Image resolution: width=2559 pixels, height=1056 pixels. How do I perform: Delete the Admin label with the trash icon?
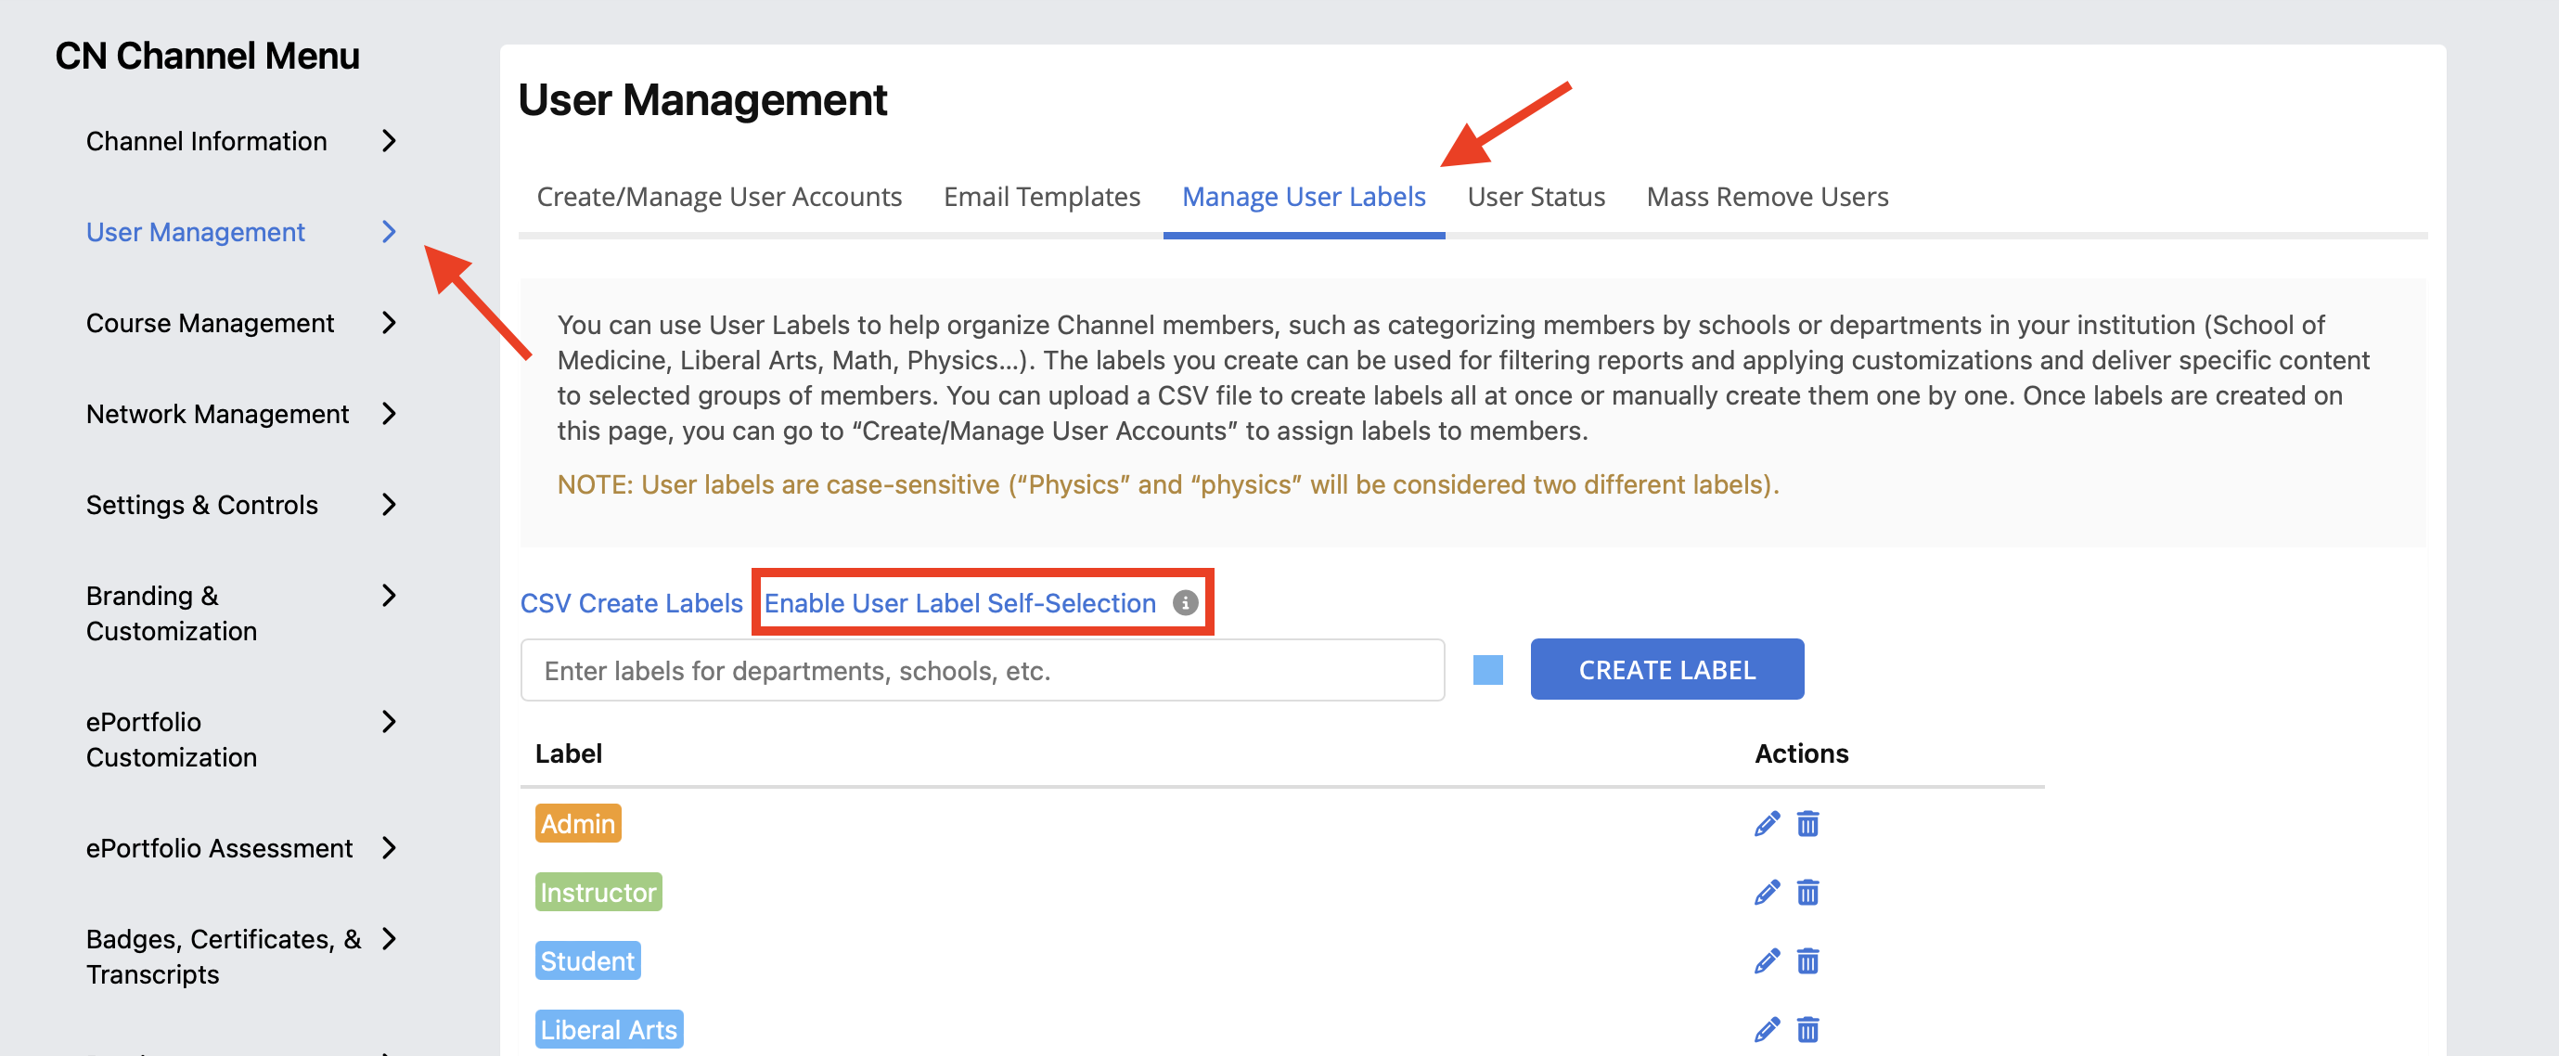coord(1808,822)
